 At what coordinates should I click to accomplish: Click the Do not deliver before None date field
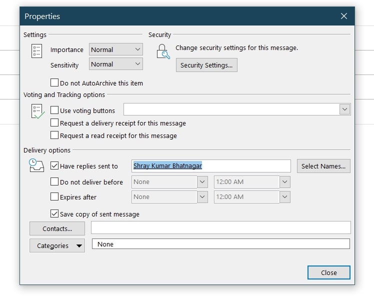click(164, 182)
